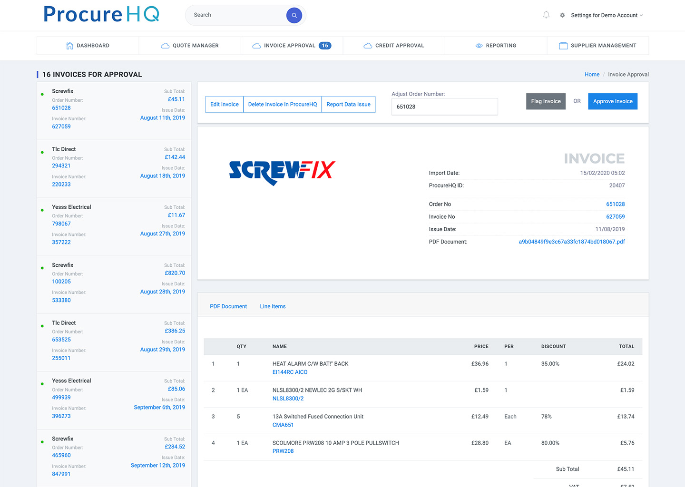
Task: Open product link NLSL8300/2
Action: [288, 399]
